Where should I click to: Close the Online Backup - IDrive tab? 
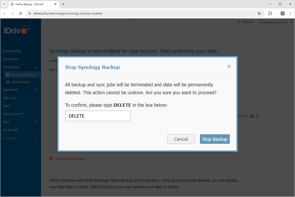point(55,4)
